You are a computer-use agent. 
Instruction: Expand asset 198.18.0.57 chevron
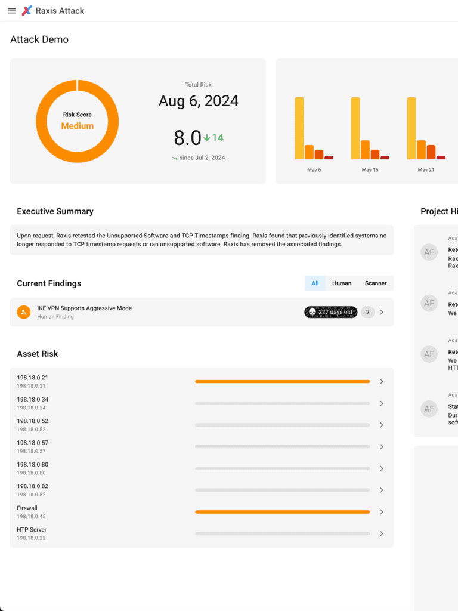(x=382, y=446)
